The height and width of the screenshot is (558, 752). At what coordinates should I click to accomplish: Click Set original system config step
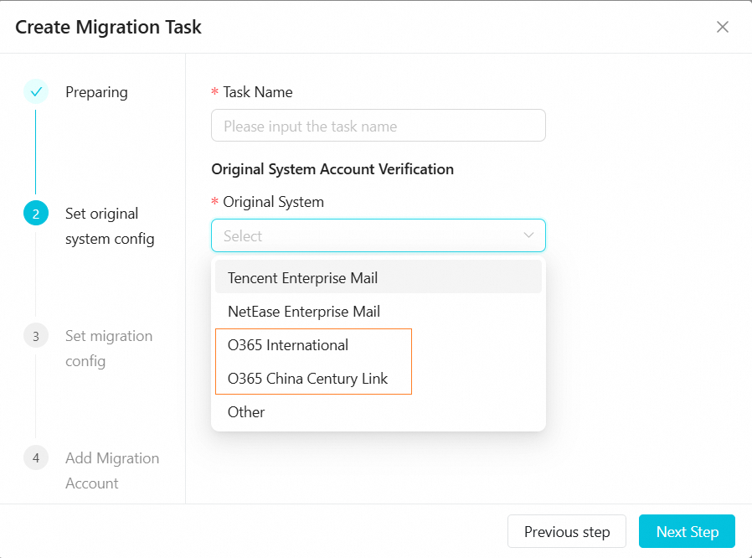coord(110,226)
